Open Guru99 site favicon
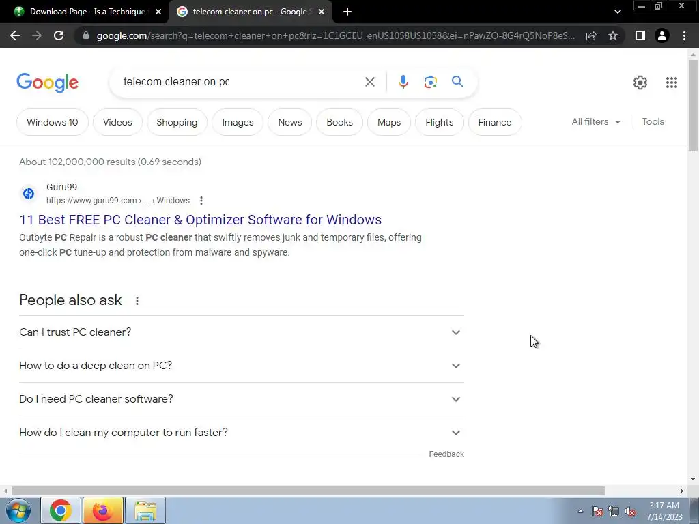Viewport: 699px width, 524px height. click(29, 194)
